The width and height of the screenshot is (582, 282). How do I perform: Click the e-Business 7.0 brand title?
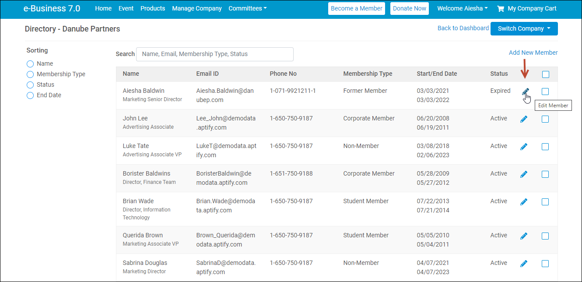(52, 8)
